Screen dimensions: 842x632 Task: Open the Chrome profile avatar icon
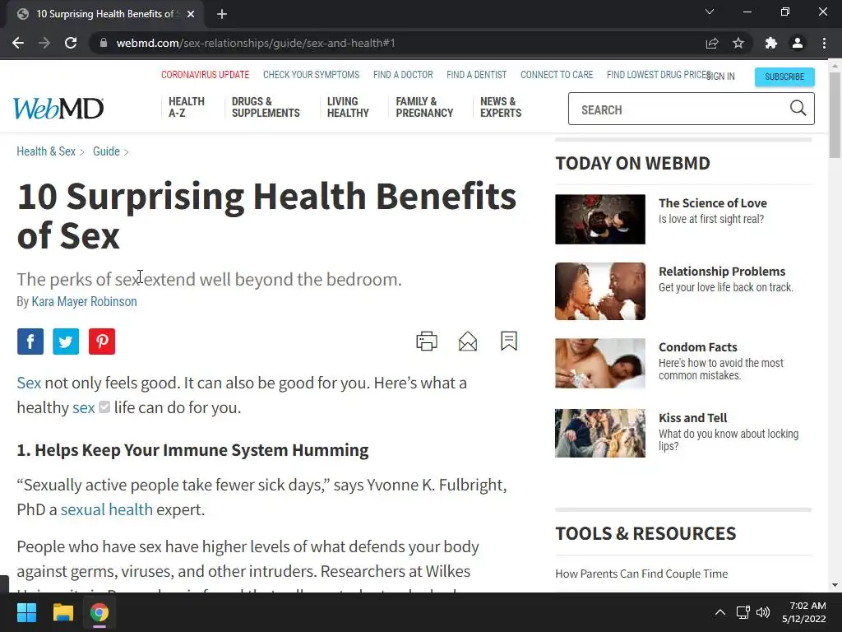tap(798, 43)
